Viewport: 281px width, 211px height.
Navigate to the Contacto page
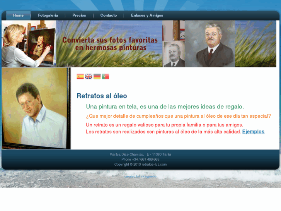pos(109,15)
